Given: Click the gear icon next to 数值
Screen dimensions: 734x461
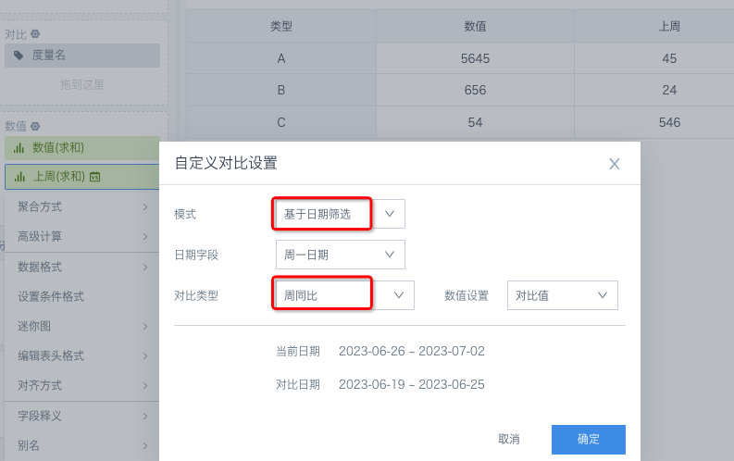Looking at the screenshot, I should pyautogui.click(x=35, y=127).
